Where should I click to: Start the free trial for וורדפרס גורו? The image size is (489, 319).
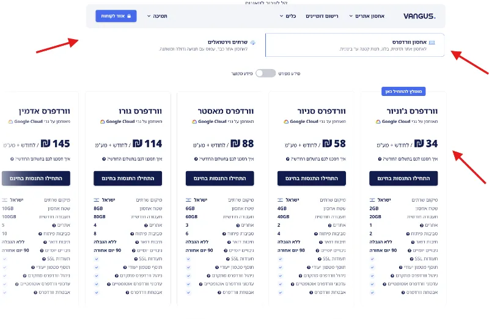[128, 178]
